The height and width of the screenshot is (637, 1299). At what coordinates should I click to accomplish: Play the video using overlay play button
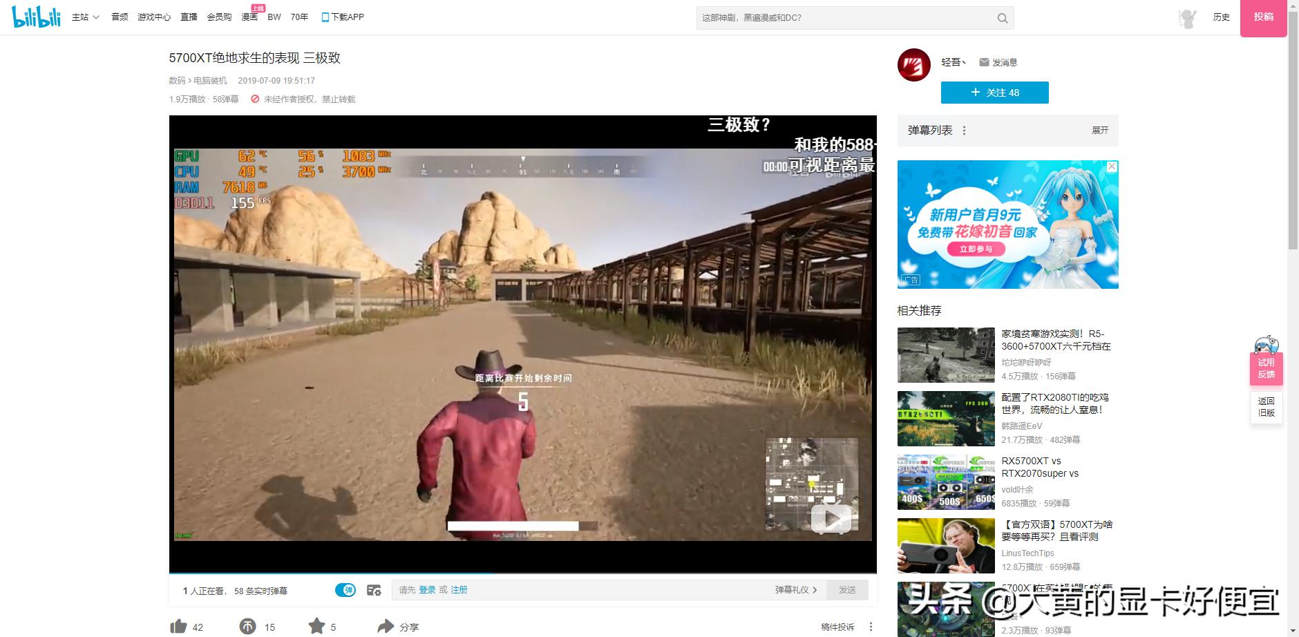tap(831, 518)
